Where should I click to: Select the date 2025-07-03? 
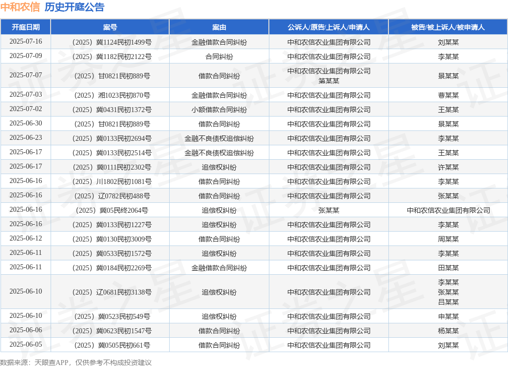(x=26, y=94)
